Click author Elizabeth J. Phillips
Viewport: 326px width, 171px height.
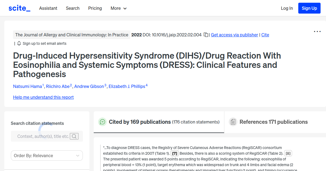(127, 86)
